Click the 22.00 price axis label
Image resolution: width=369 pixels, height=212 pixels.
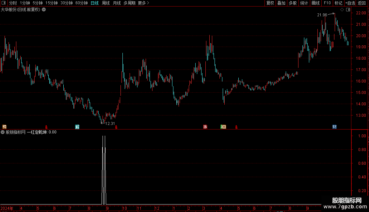click(x=361, y=13)
